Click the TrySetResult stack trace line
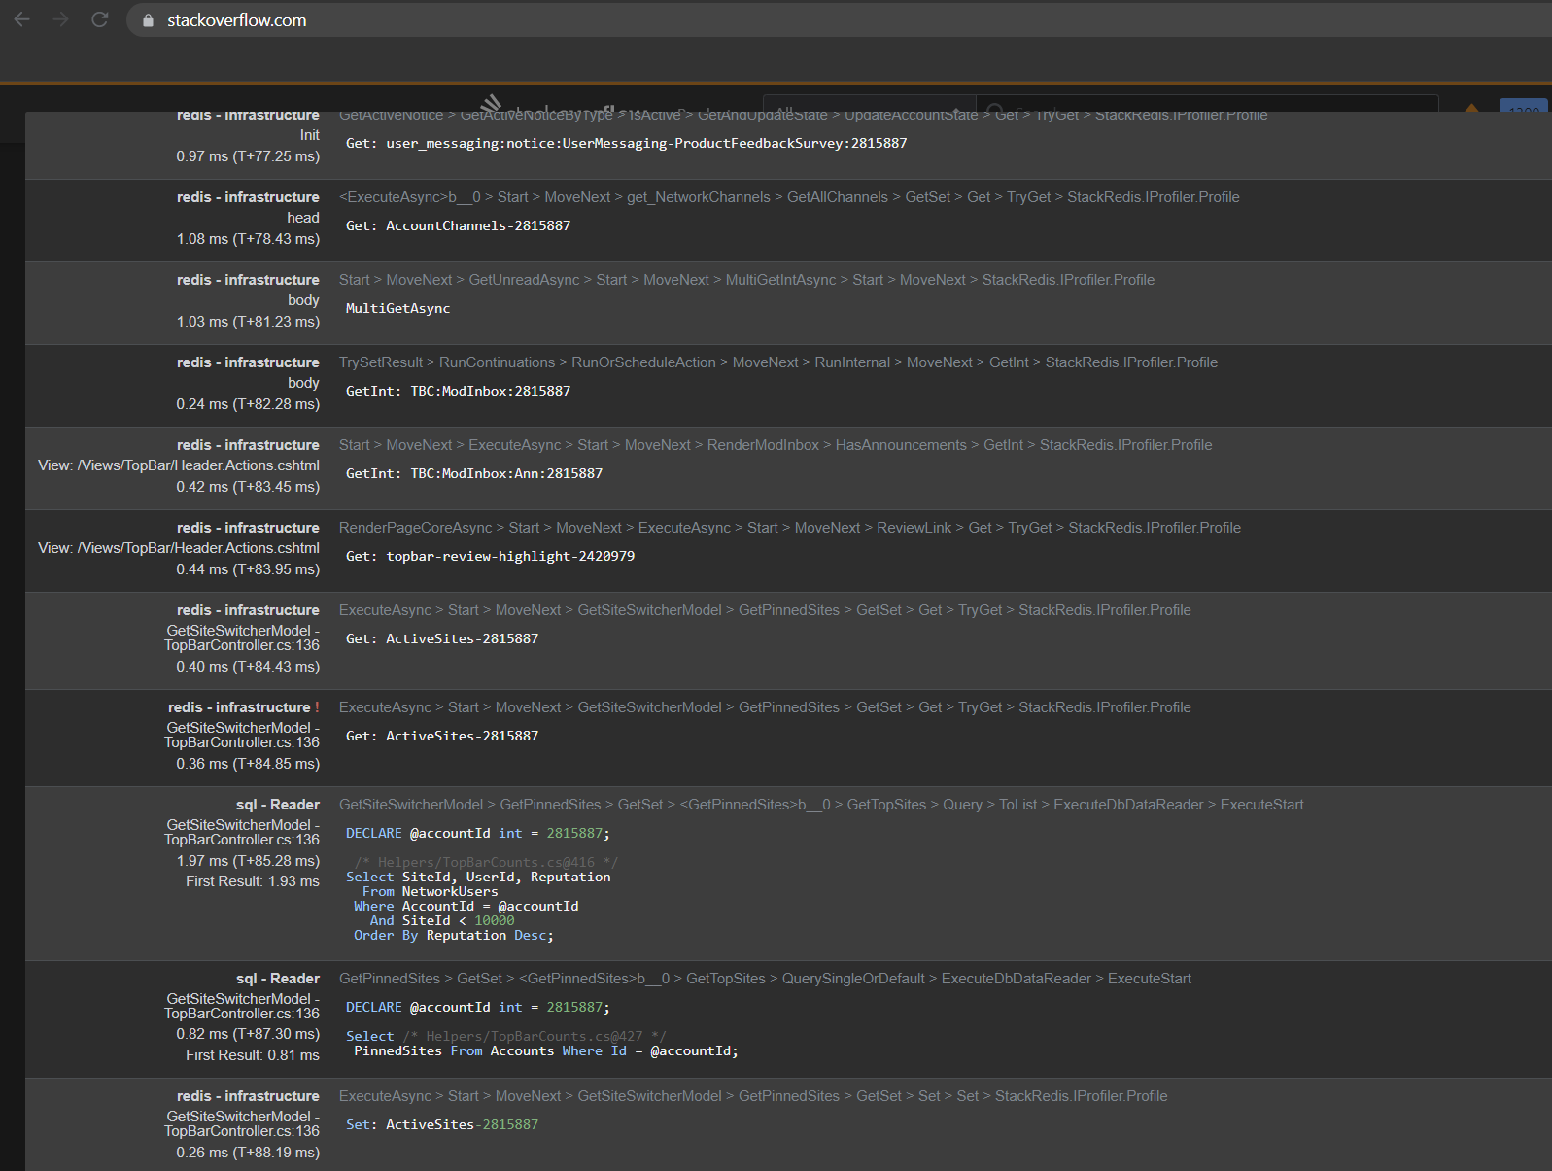The width and height of the screenshot is (1552, 1171). tap(778, 362)
